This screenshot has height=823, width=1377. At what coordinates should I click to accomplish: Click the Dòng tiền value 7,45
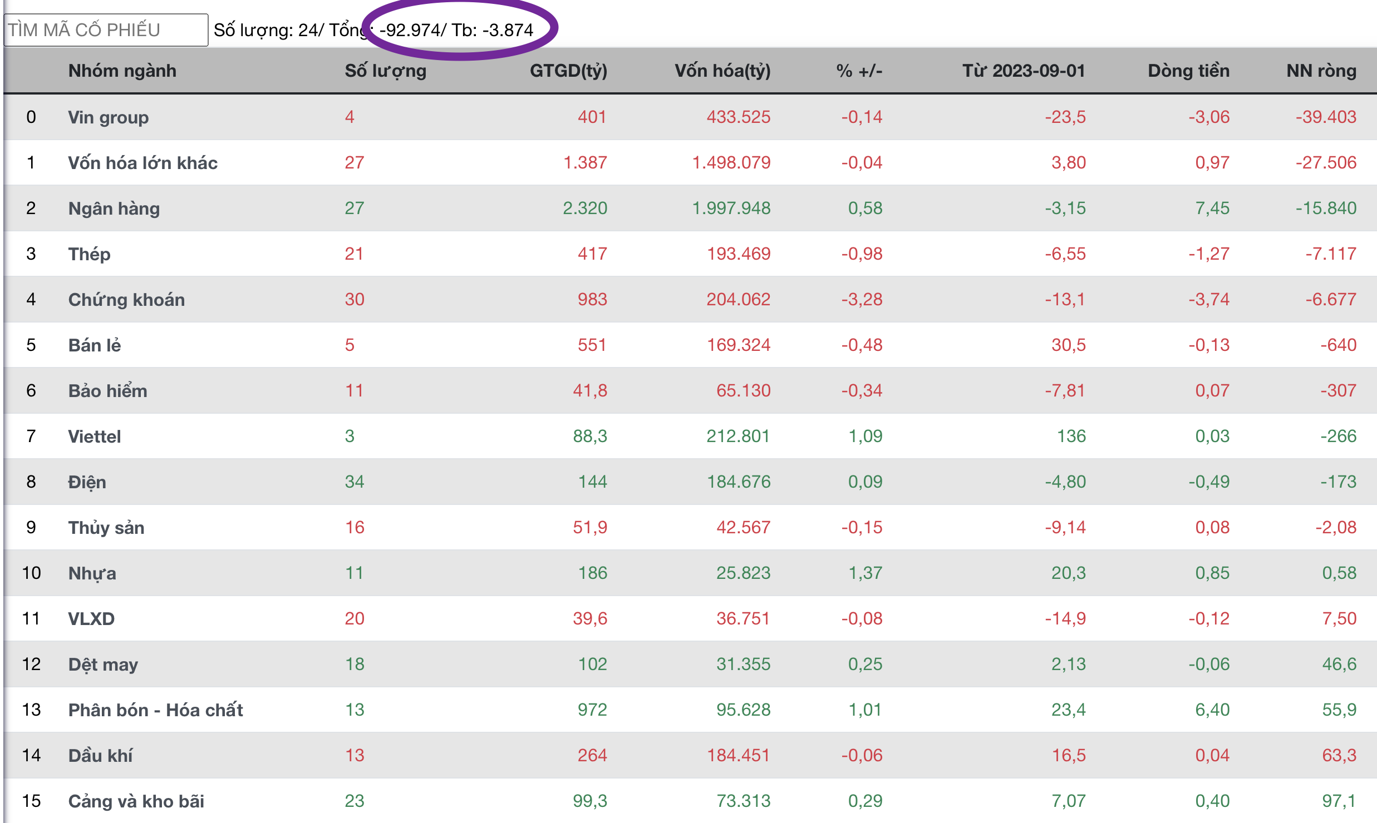[x=1212, y=208]
